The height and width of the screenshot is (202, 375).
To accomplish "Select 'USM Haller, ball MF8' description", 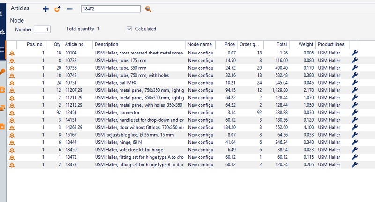I will click(x=115, y=83).
